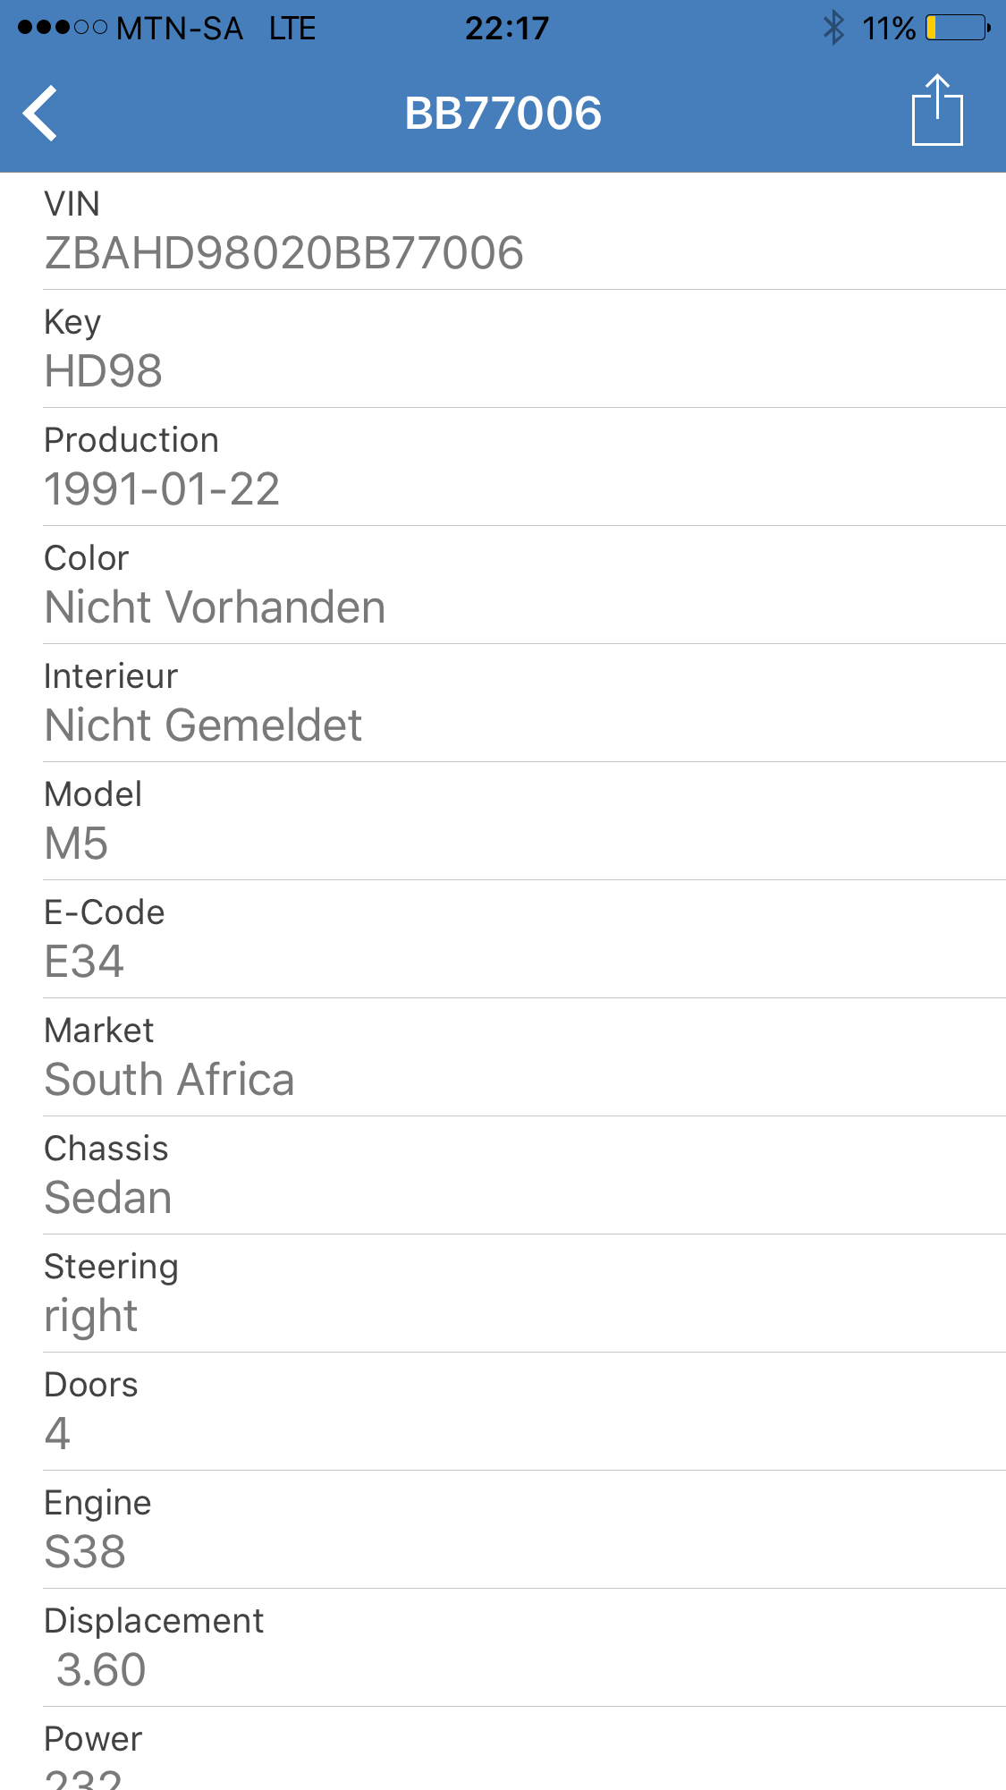The height and width of the screenshot is (1790, 1006).
Task: Tap the Interieur row Nicht Gemeldet
Action: [503, 703]
